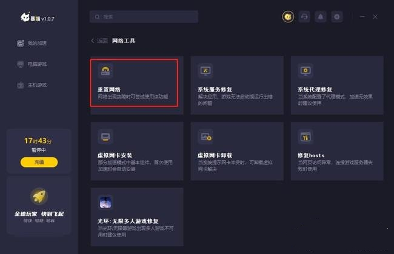Click the search input field
This screenshot has width=394, height=254.
pyautogui.click(x=144, y=17)
